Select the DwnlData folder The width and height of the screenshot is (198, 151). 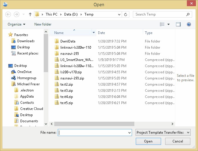click(68, 41)
